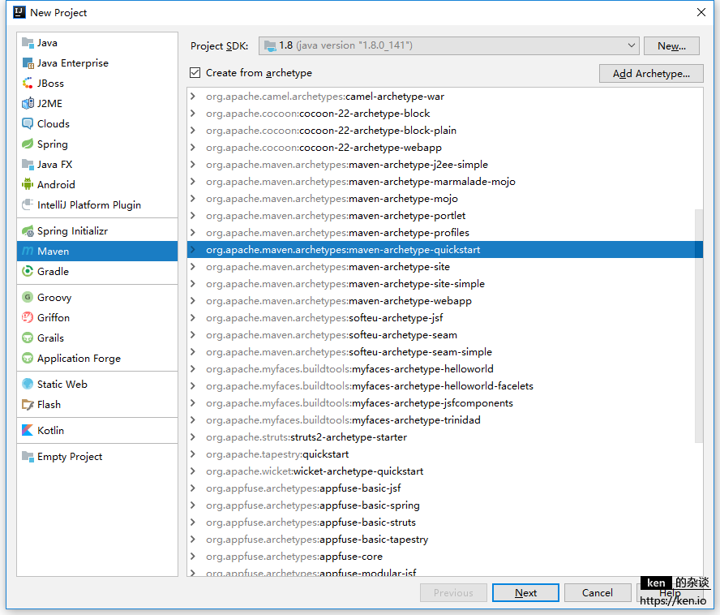
Task: Click the Maven 'm' icon
Action: [28, 251]
